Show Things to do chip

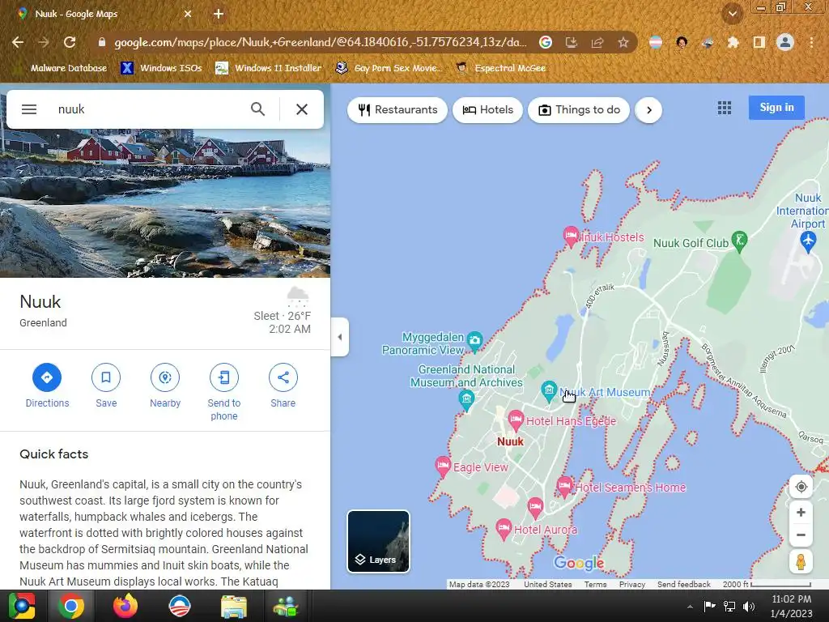(x=579, y=110)
